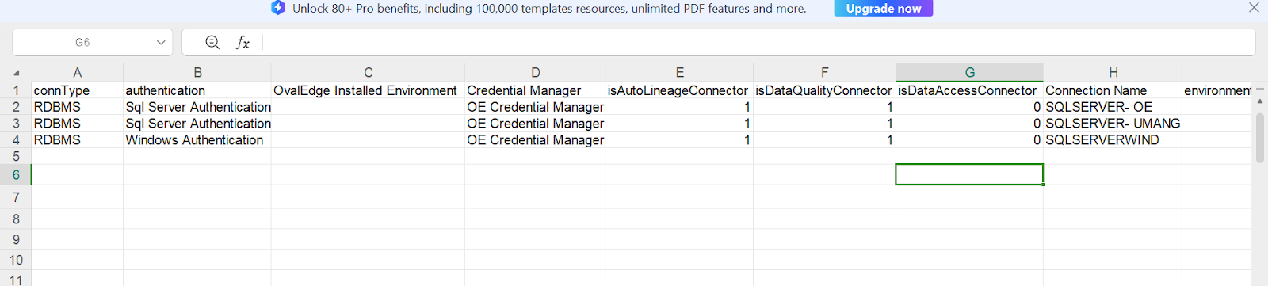Expand the Name Box dropdown arrow

pyautogui.click(x=161, y=43)
